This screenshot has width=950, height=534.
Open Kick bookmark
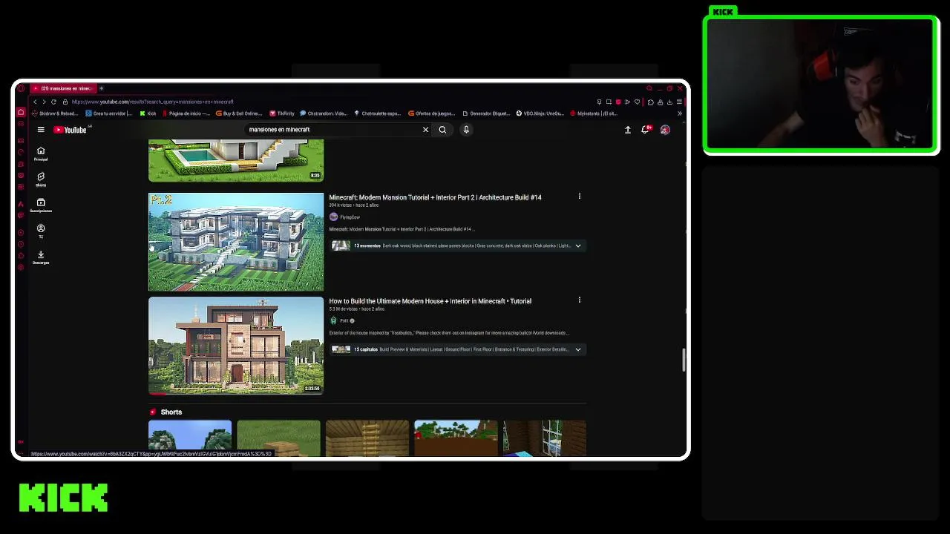[148, 113]
